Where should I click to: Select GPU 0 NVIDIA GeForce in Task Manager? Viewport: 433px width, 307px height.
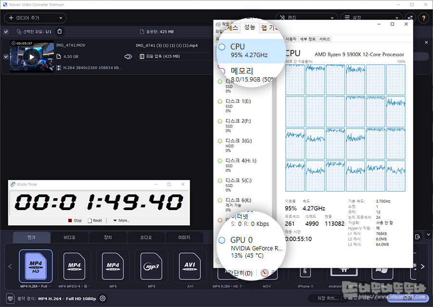coord(251,247)
